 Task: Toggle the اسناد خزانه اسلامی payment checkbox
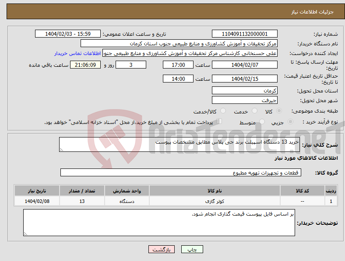tap(219, 121)
